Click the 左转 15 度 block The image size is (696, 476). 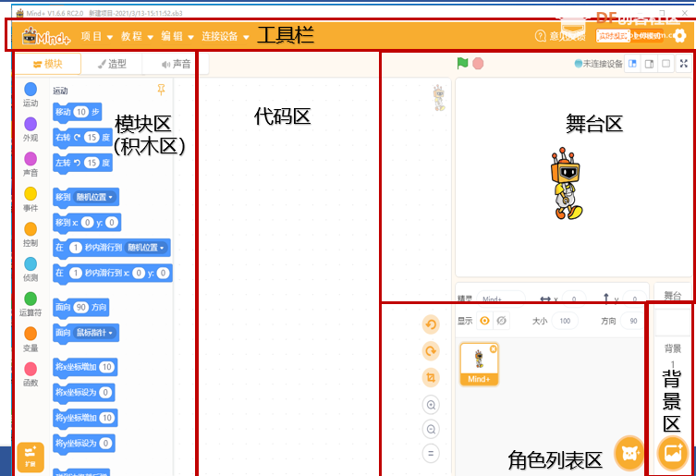pyautogui.click(x=82, y=163)
